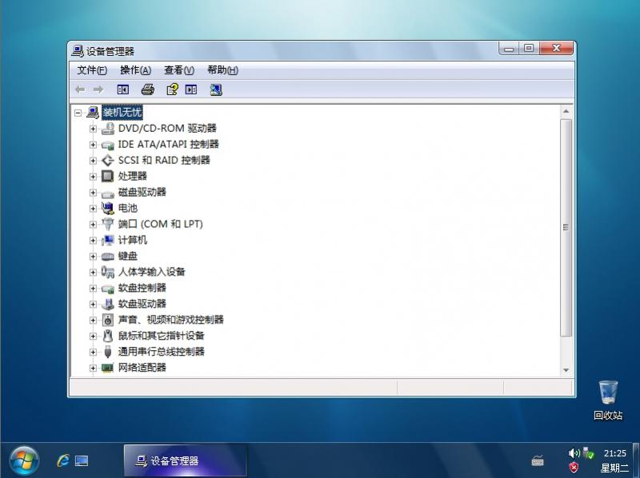Image resolution: width=640 pixels, height=478 pixels.
Task: Expand the 人体学输入设备 node
Action: [93, 272]
